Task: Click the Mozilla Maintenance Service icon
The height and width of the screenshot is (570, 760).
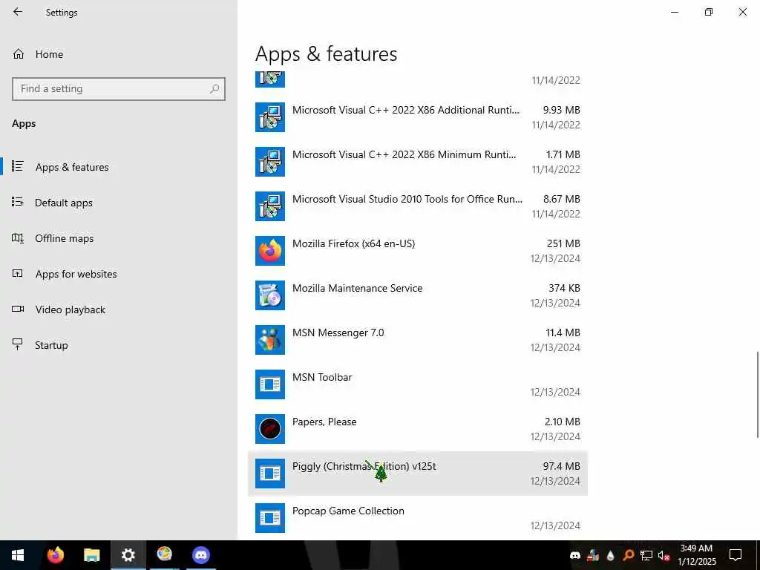Action: 270,295
